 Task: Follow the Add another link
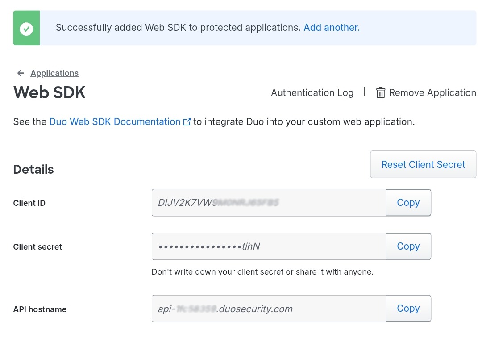tap(331, 28)
